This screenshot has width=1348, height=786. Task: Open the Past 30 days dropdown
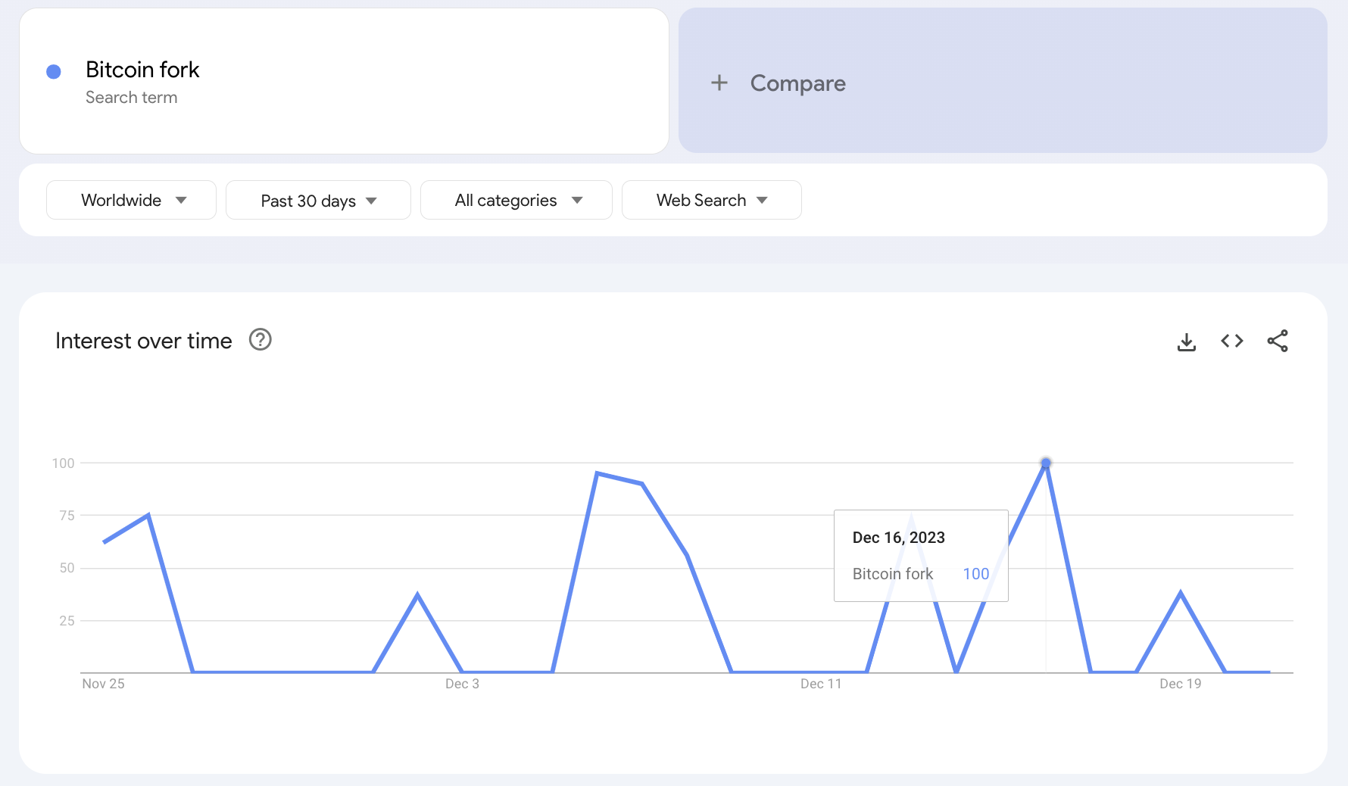coord(318,200)
